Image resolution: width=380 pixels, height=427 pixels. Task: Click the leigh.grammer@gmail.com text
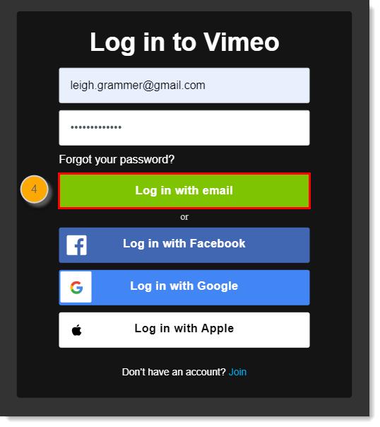click(x=138, y=86)
